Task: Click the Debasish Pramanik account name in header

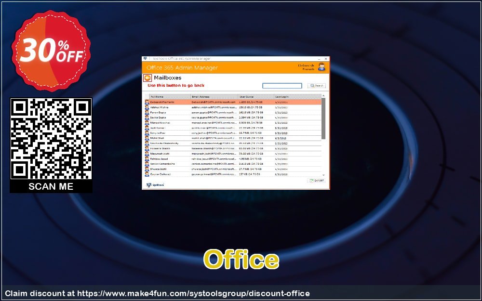Action: (x=306, y=67)
